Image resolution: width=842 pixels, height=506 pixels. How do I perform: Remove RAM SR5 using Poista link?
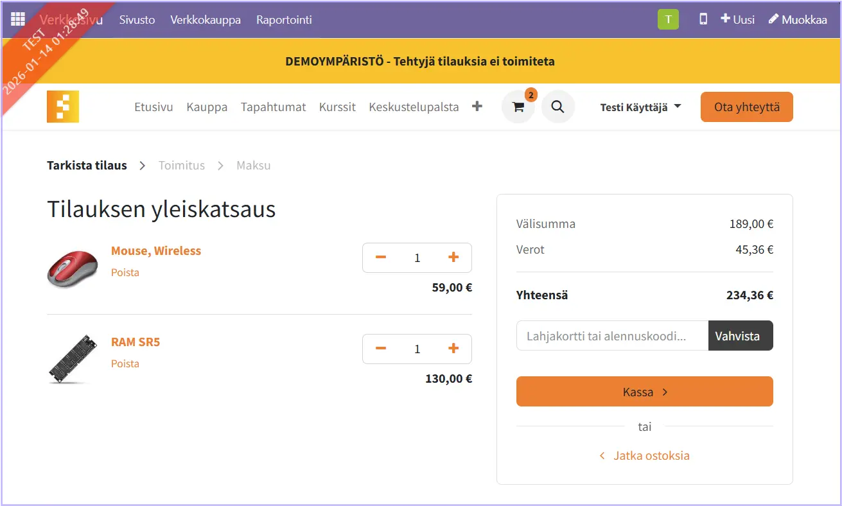pyautogui.click(x=125, y=363)
